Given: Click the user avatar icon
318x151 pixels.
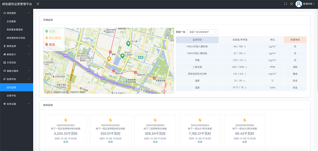Looking at the screenshot, I should coord(299,4).
